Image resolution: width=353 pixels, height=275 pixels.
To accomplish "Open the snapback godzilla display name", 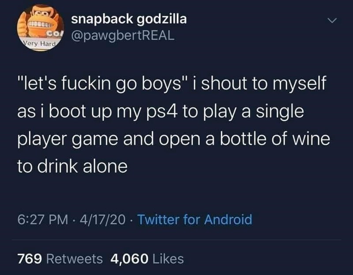I will coord(129,19).
